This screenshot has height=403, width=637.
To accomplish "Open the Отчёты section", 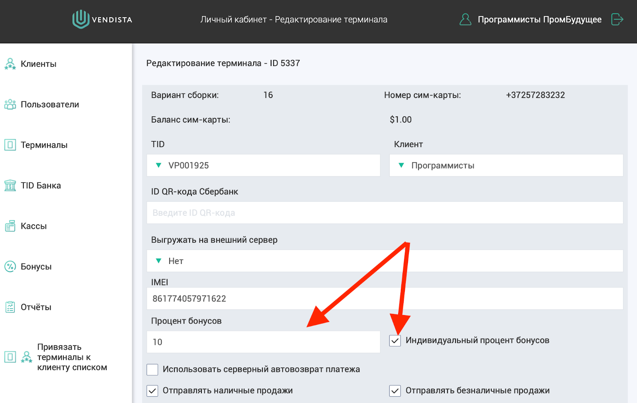I will click(x=36, y=307).
